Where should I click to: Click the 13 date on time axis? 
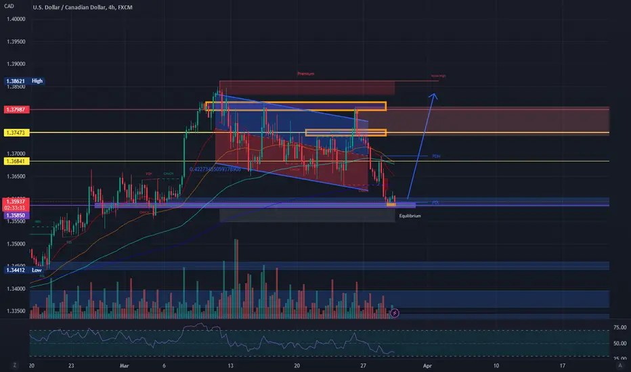pyautogui.click(x=231, y=365)
